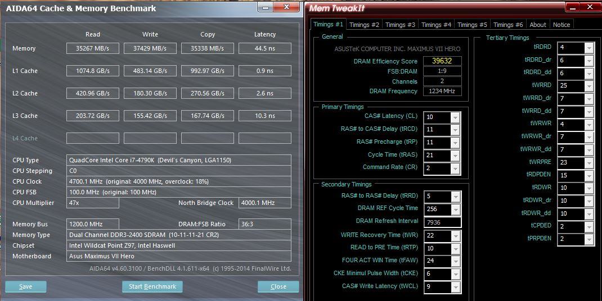The height and width of the screenshot is (301, 602).
Task: Click the Memory Copy value 35338 MB/s
Action: coord(207,48)
